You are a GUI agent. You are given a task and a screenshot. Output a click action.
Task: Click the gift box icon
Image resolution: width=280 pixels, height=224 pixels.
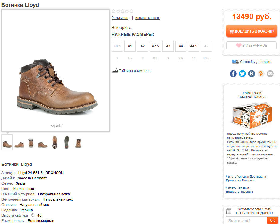(x=229, y=211)
